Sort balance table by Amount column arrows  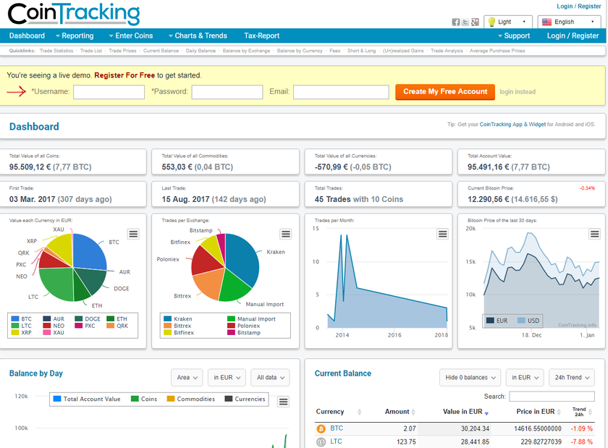413,412
